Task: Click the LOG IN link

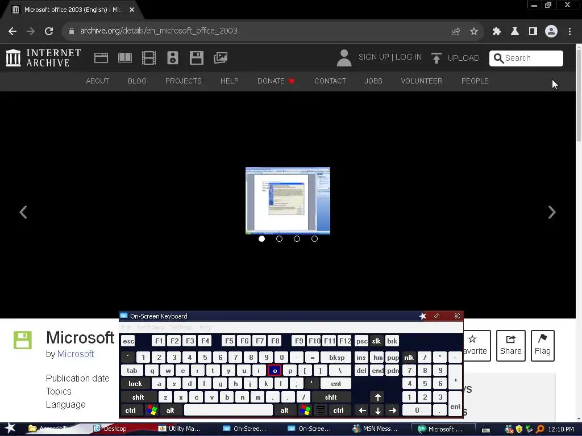Action: point(408,57)
